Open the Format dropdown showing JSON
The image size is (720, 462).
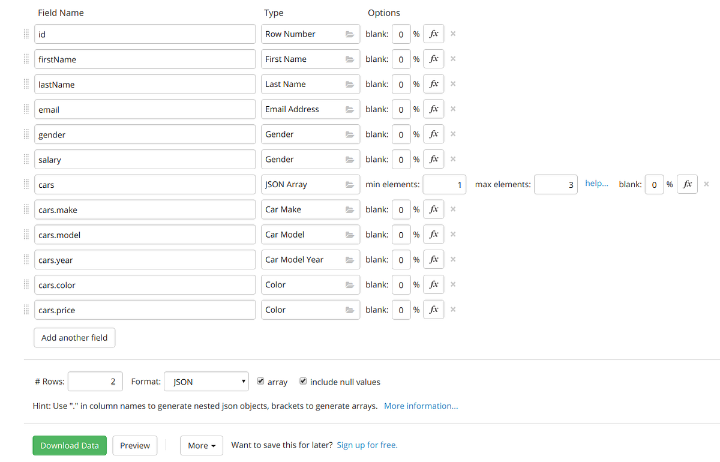coord(206,382)
